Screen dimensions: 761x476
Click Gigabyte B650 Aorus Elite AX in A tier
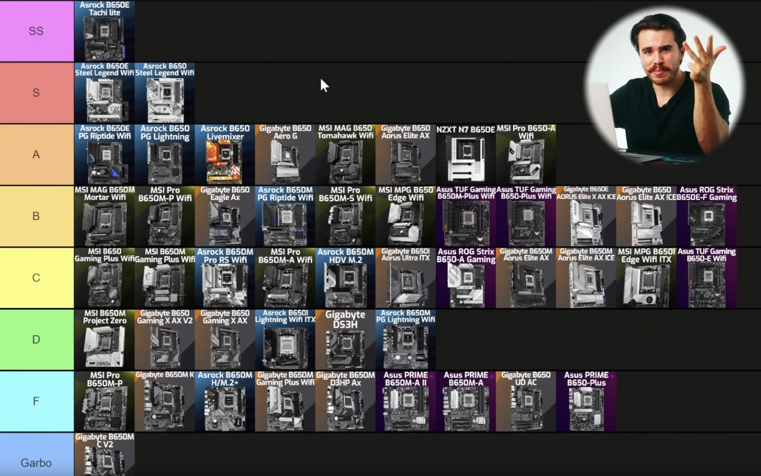[x=405, y=154]
